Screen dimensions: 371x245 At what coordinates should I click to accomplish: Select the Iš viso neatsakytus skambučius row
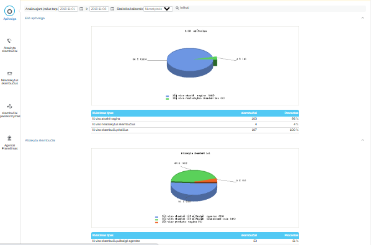(195, 125)
